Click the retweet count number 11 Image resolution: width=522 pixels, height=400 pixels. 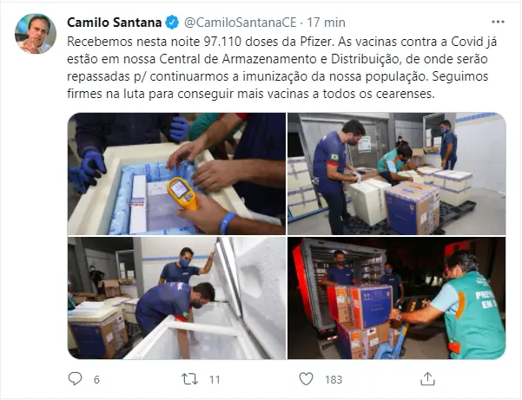point(215,379)
